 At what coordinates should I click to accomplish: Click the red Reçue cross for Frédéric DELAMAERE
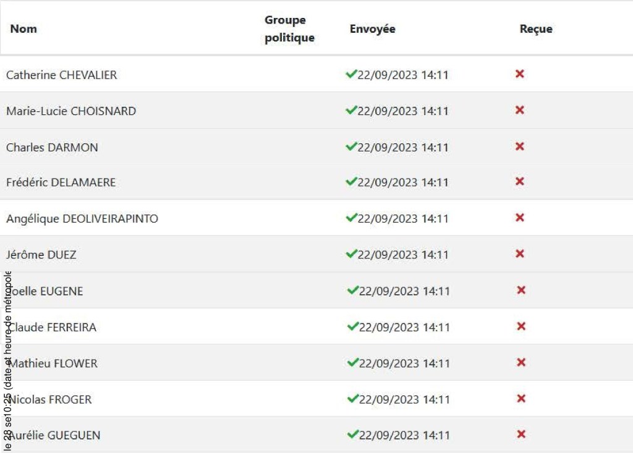click(x=519, y=182)
